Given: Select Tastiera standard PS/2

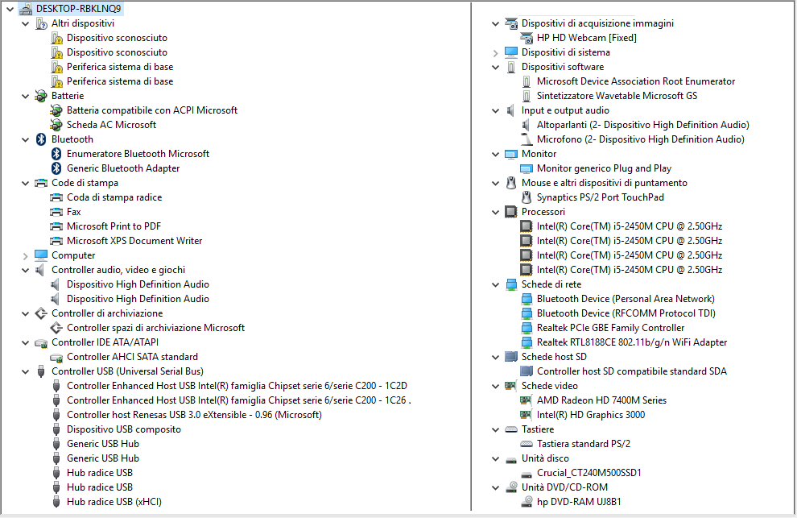Looking at the screenshot, I should [584, 444].
